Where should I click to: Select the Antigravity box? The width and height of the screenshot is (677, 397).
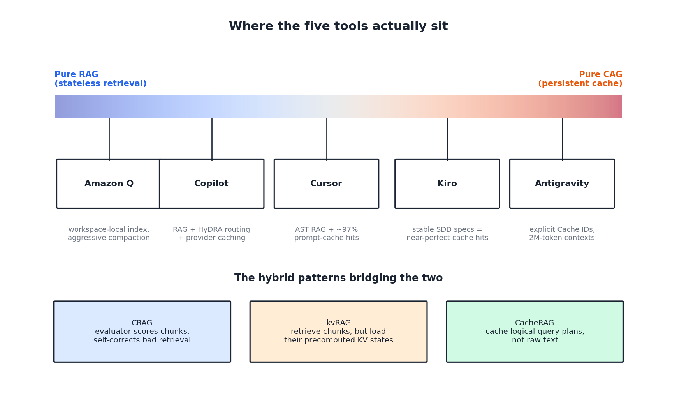point(562,184)
